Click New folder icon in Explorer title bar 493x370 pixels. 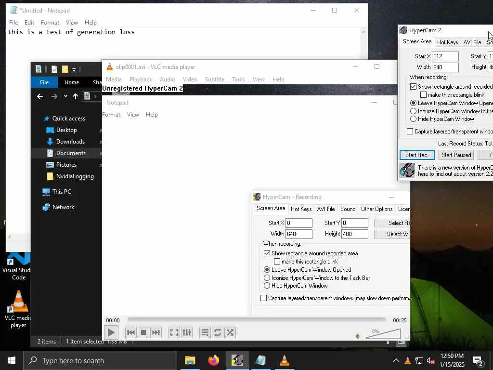65,69
